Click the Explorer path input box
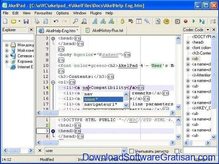Viewport: 219px width, 164px height. click(18, 37)
